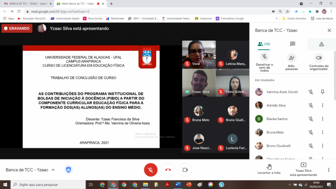Open more options for Bianka Santos
The height and width of the screenshot is (189, 336).
click(x=323, y=119)
